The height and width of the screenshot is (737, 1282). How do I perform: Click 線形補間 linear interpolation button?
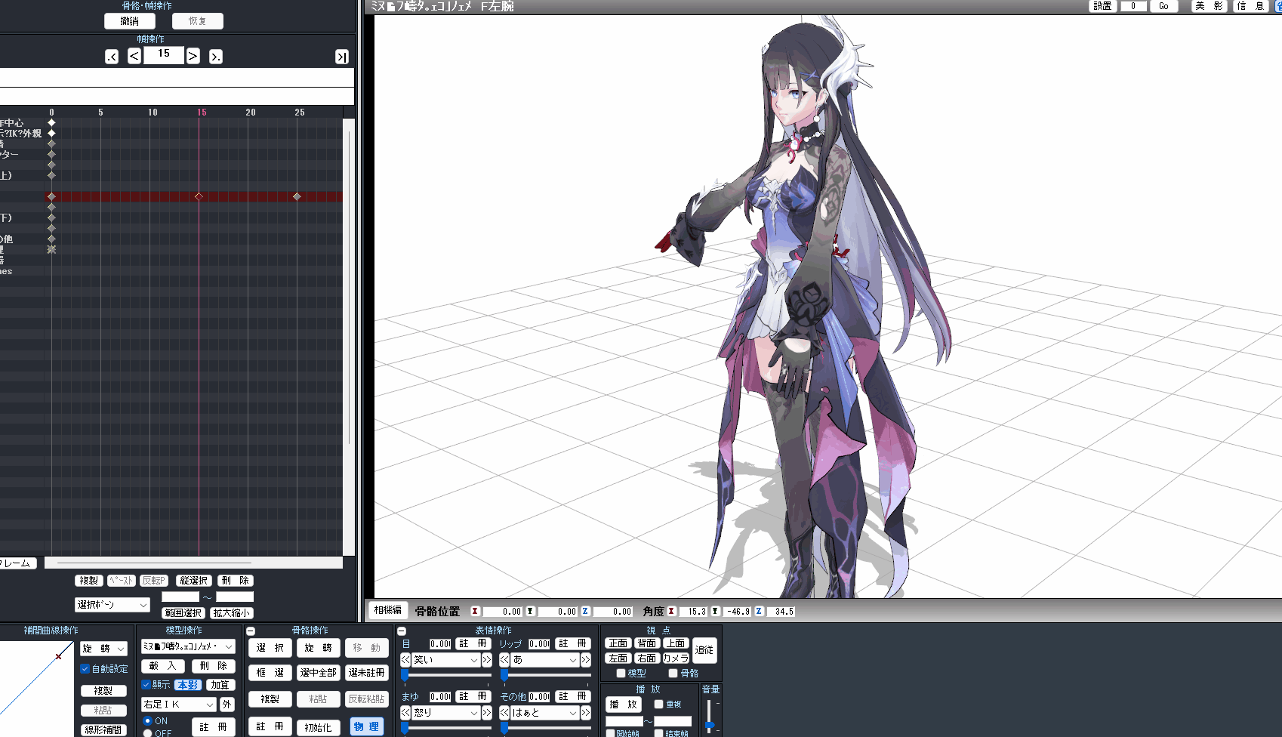[x=103, y=730]
